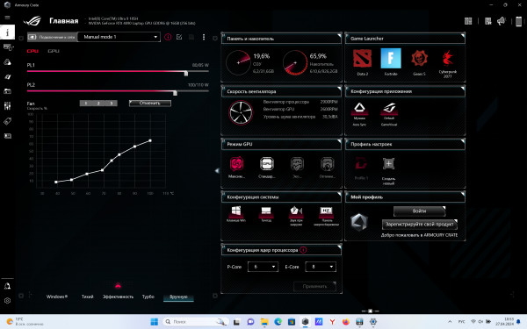Select the Ultimate GPU mode
The image size is (527, 329).
click(236, 164)
